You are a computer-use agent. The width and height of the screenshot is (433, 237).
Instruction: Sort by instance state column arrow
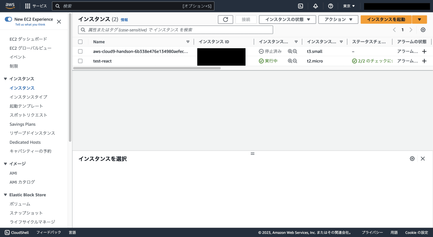(296, 42)
